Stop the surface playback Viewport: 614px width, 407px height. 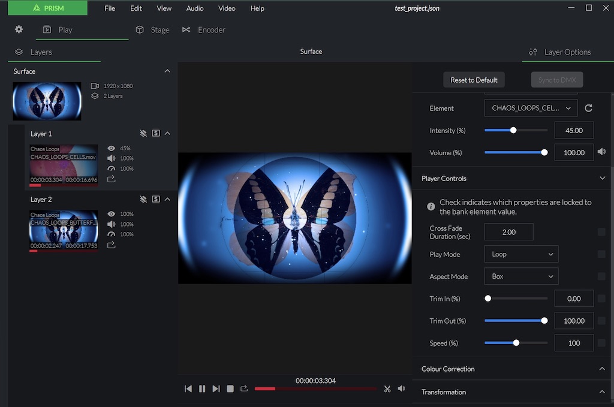(x=230, y=389)
